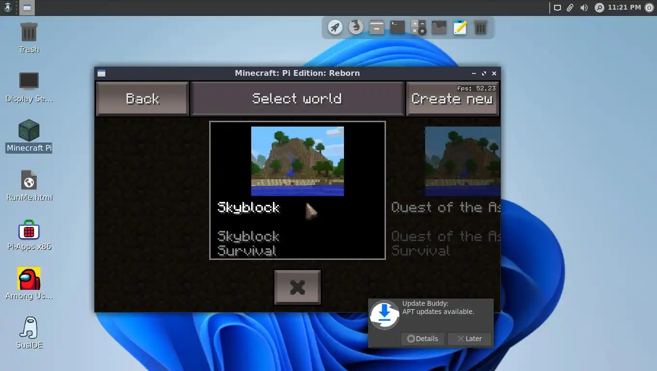Click the screen display tray icon
The height and width of the screenshot is (371, 657).
pos(557,8)
